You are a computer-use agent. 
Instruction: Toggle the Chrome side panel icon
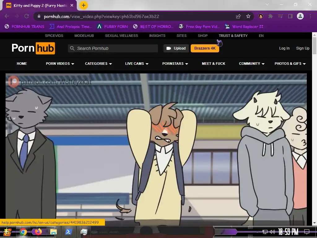click(x=290, y=16)
